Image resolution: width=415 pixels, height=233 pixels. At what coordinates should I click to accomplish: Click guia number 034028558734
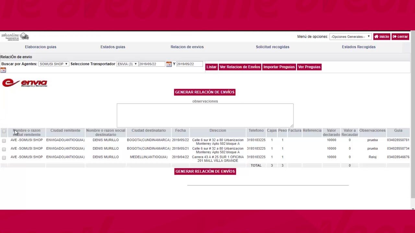point(398,149)
